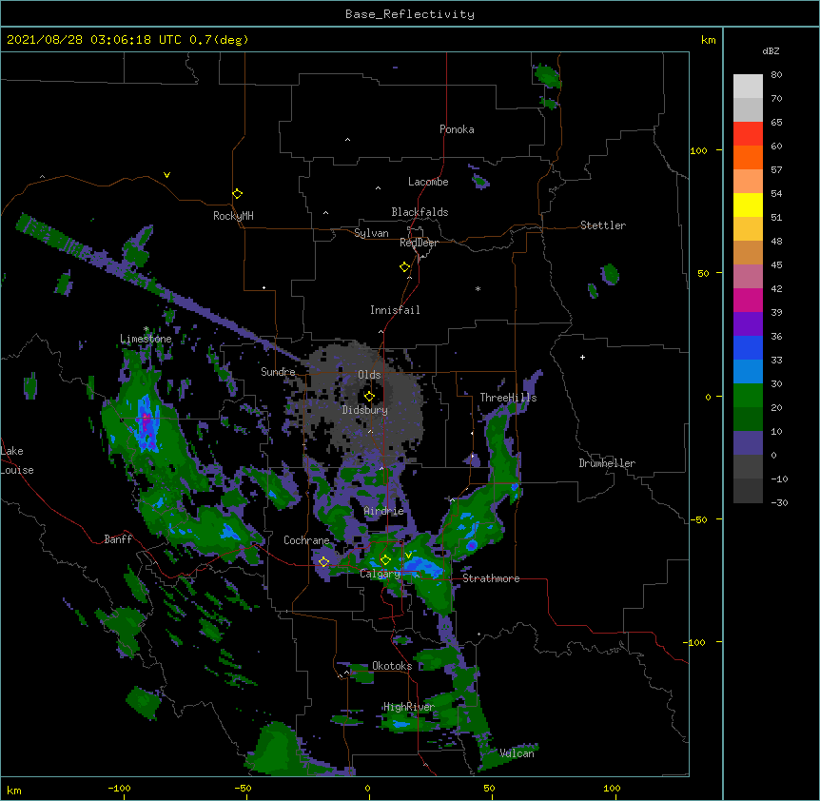
Task: Click the green 30 dBZ legend swatch
Action: tap(748, 396)
